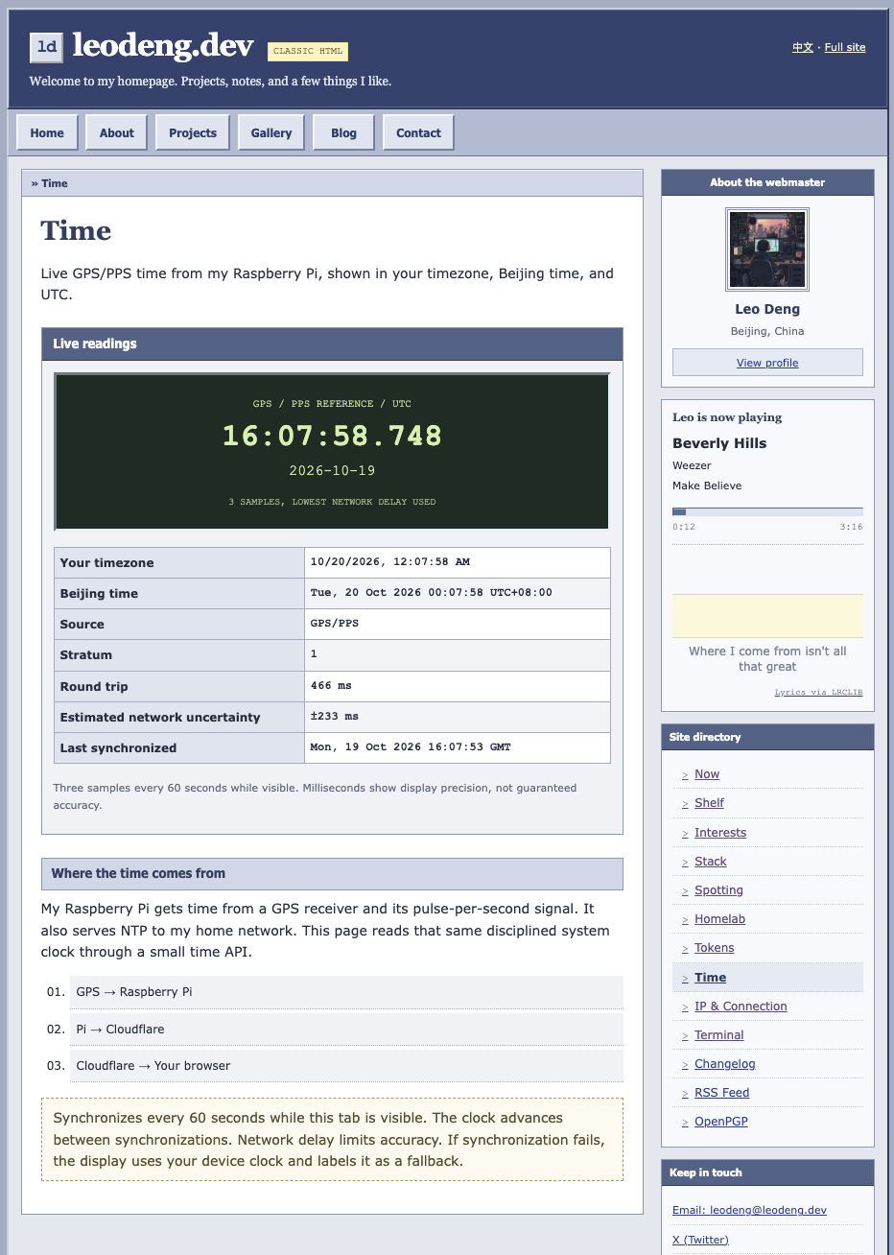Screen dimensions: 894x1255
Task: Open the Contact navigation tab
Action: (x=419, y=133)
